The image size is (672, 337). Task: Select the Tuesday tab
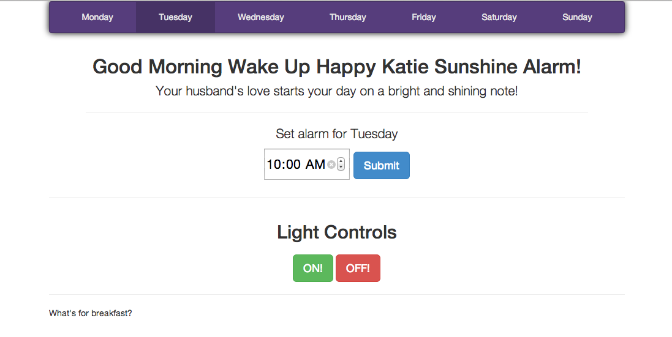pos(175,17)
